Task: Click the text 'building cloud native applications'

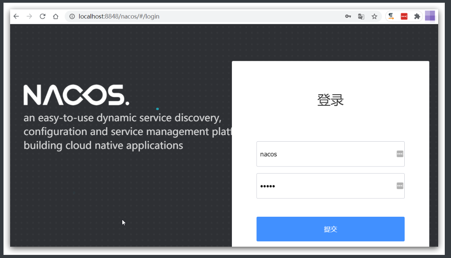Action: 103,145
